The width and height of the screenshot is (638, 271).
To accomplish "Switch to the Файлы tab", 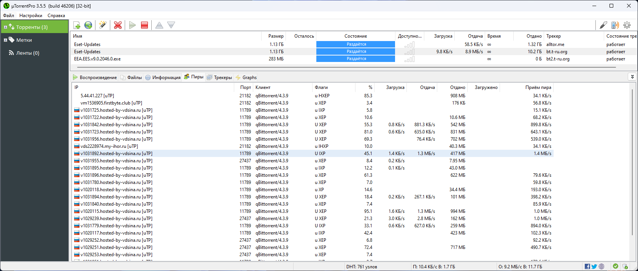I will pyautogui.click(x=131, y=77).
